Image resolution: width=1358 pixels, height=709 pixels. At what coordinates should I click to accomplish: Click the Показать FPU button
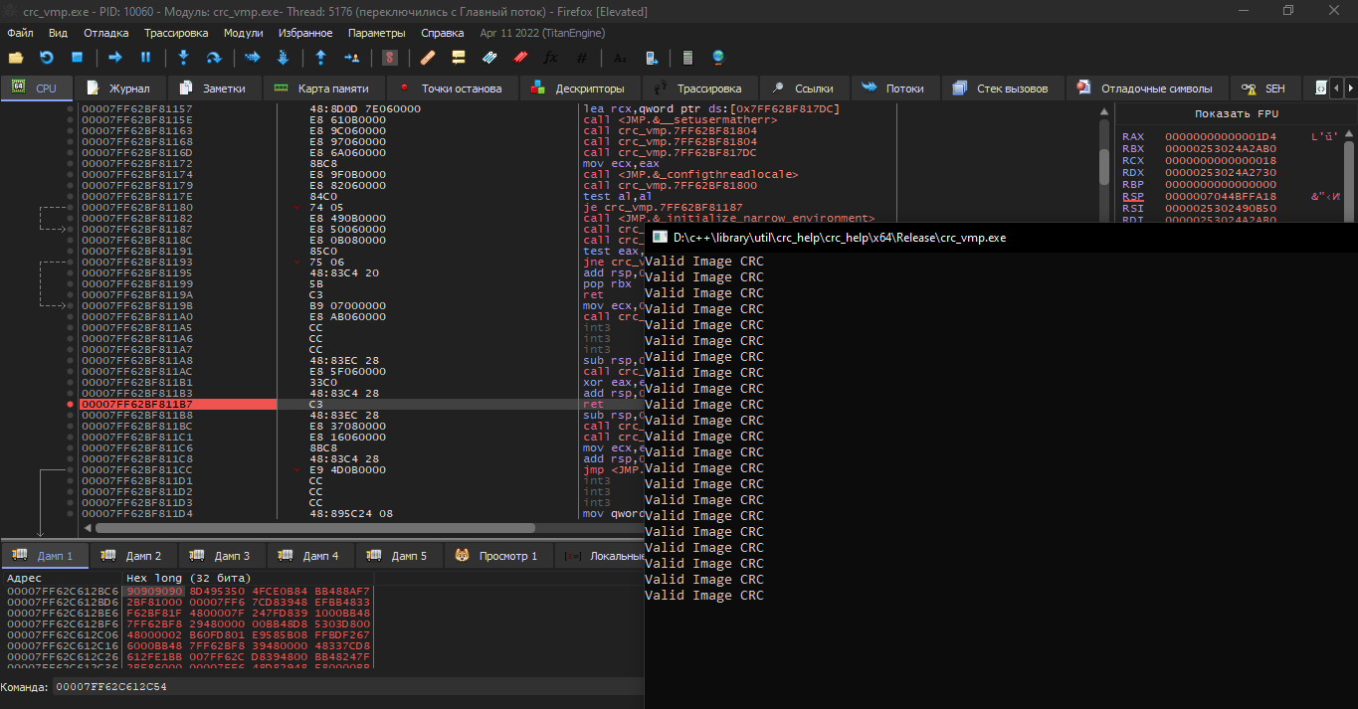1237,113
